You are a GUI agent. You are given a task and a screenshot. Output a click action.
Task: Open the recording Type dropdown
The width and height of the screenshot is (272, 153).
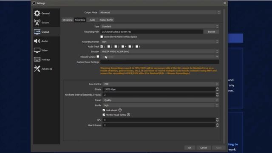(160, 26)
